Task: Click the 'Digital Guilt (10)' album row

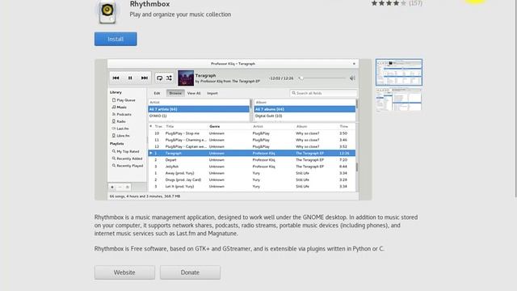Action: pos(305,116)
